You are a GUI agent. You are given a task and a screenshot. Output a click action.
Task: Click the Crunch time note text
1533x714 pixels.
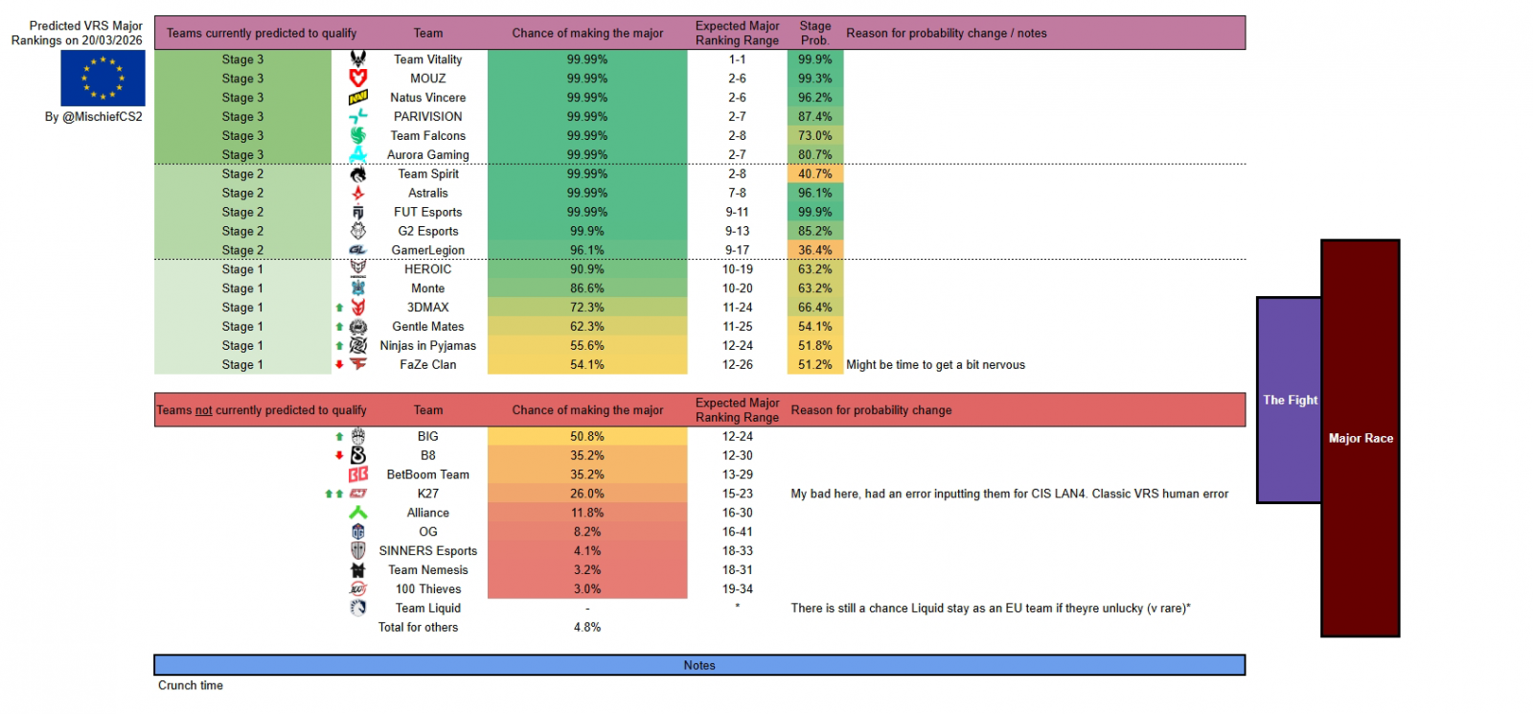(191, 685)
